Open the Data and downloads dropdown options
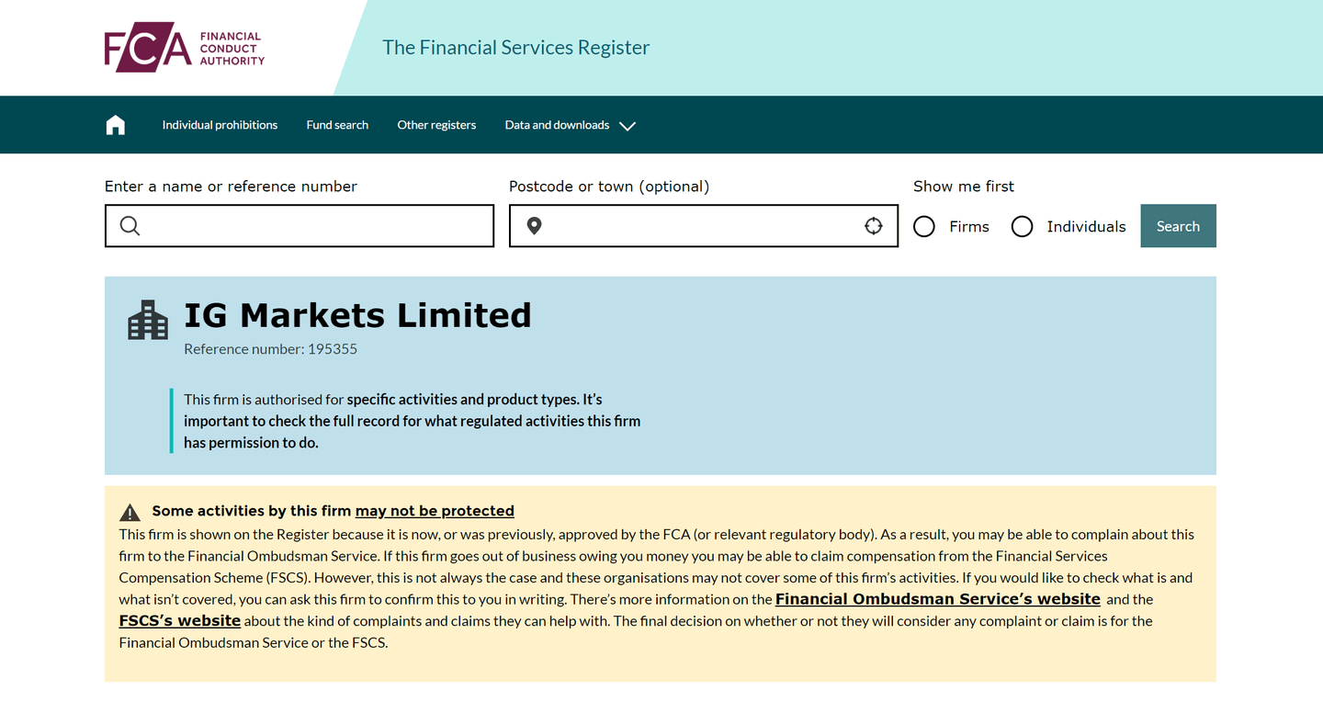1323x702 pixels. tap(557, 124)
